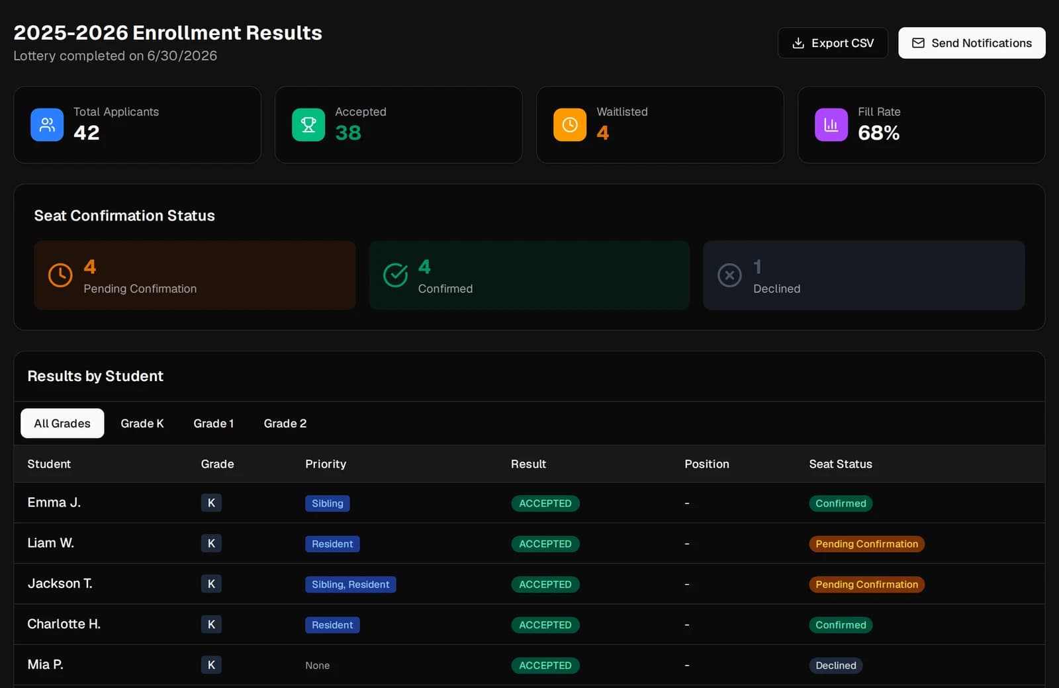The width and height of the screenshot is (1059, 688).
Task: Click the Declined X circle icon
Action: (729, 275)
